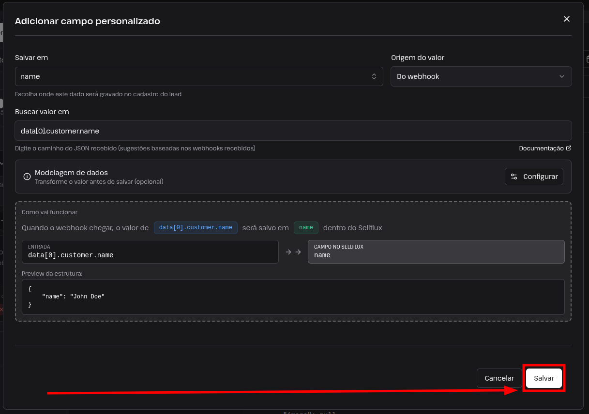Click the Modelagem de dados heading
The height and width of the screenshot is (414, 589).
[x=71, y=173]
